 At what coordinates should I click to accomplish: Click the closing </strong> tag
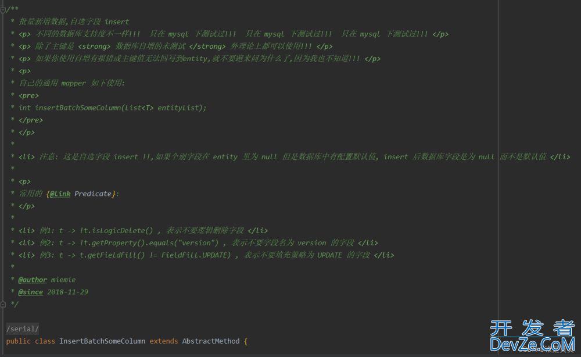(x=207, y=47)
